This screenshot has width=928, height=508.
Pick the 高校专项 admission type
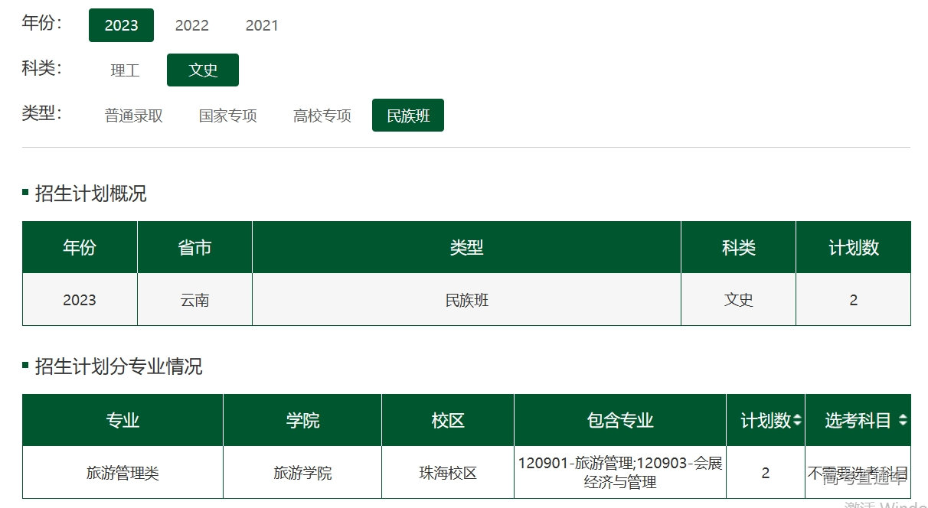click(x=322, y=116)
